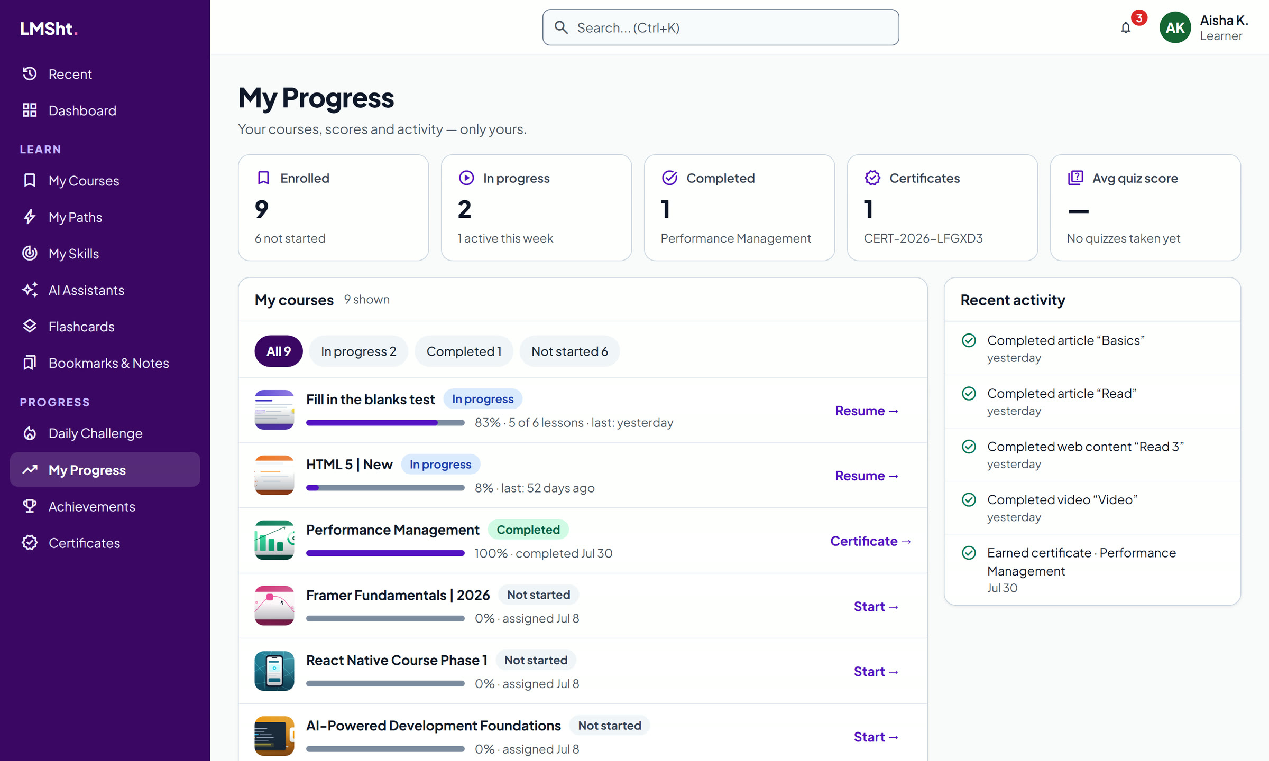The width and height of the screenshot is (1269, 761).
Task: Start AI-Powered Development Foundations
Action: click(x=876, y=737)
